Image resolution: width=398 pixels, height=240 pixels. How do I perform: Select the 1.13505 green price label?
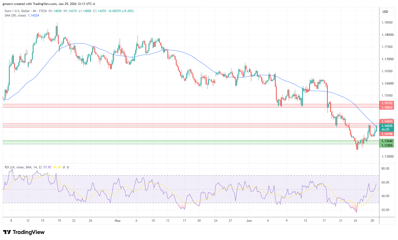[387, 146]
